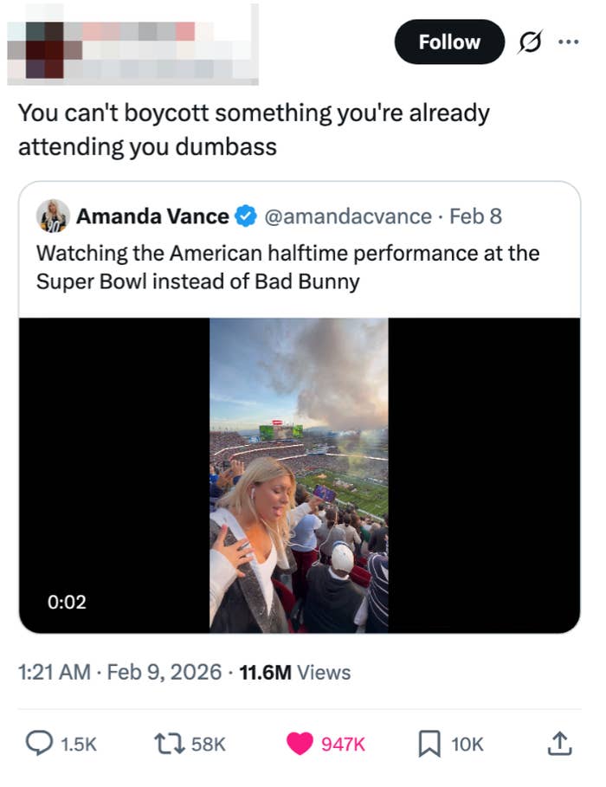606x787 pixels.
Task: Open quoted text about American halftime performance
Action: 286,267
